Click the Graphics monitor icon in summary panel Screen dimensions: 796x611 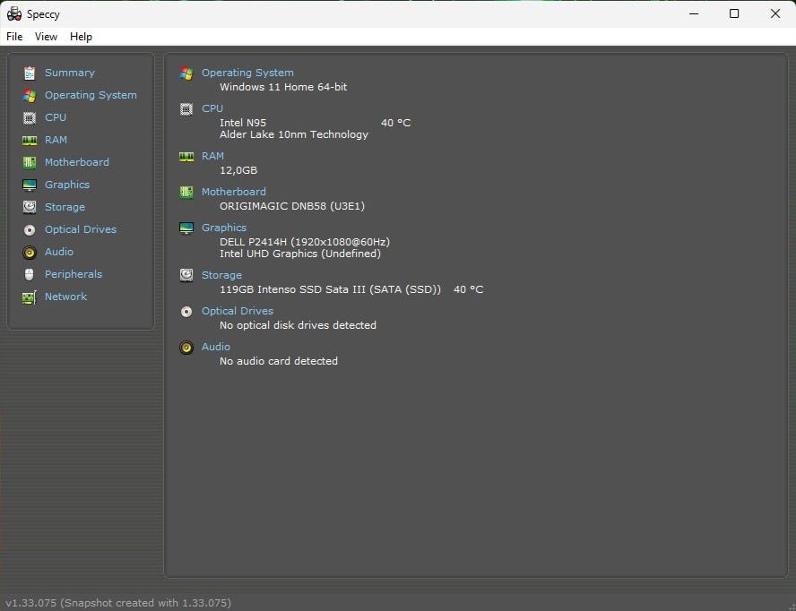pyautogui.click(x=186, y=228)
